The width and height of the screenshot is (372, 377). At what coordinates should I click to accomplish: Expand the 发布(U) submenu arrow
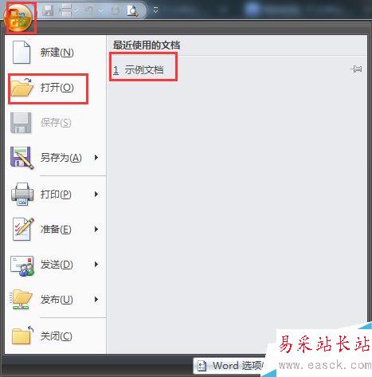pos(96,300)
